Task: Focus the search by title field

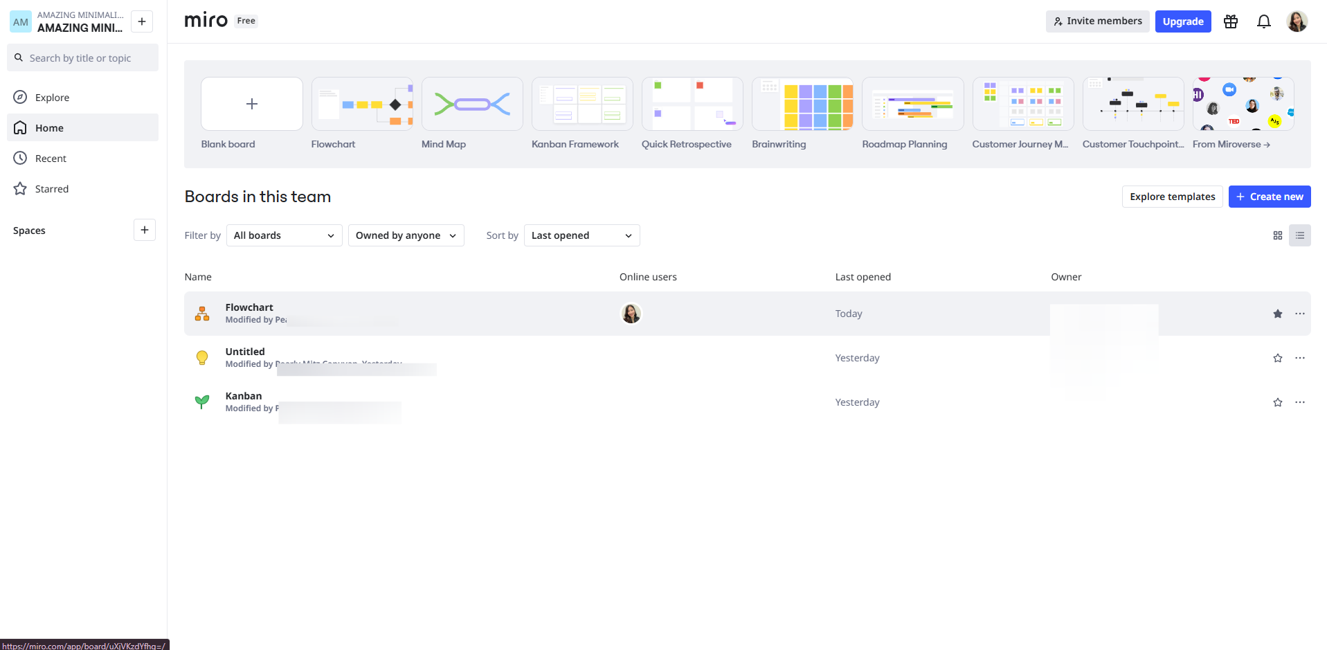Action: pos(83,58)
